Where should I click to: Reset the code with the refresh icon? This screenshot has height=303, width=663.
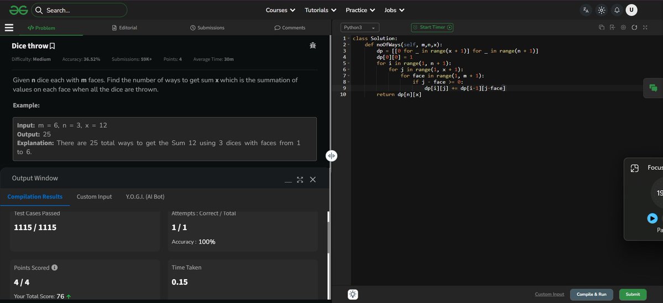634,28
